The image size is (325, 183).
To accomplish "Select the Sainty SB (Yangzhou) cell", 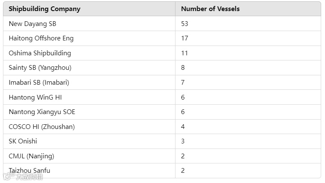I will pyautogui.click(x=40, y=68).
